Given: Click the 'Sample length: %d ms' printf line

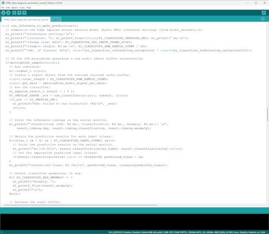Looking at the screenshot, I should pyautogui.click(x=76, y=46).
